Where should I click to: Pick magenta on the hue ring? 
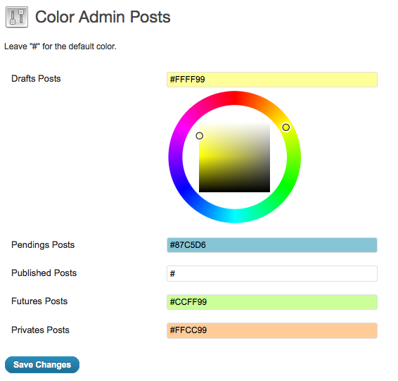(x=184, y=127)
